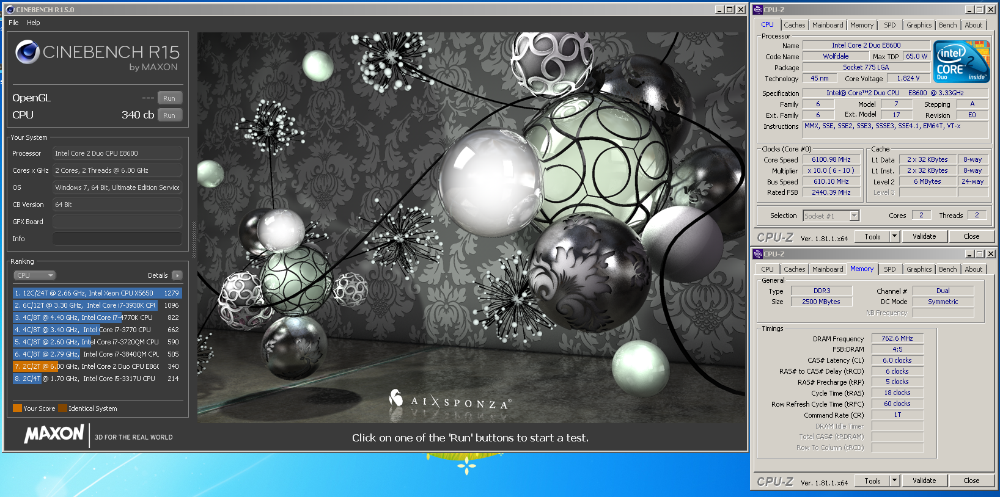Image resolution: width=1000 pixels, height=497 pixels.
Task: Click the Close button in top CPU-Z window
Action: 971,236
